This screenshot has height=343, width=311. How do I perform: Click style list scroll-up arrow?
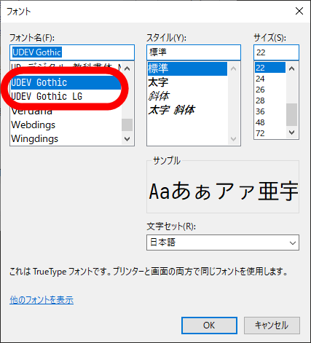tap(233, 68)
